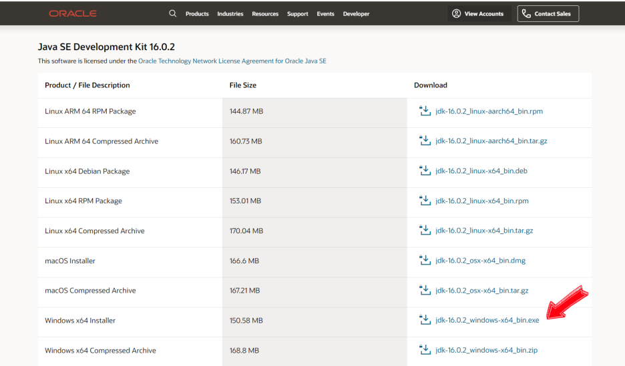The width and height of the screenshot is (625, 366).
Task: Click download icon for osx-x64 dmg installer
Action: tap(425, 260)
